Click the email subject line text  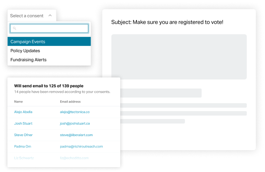(167, 22)
